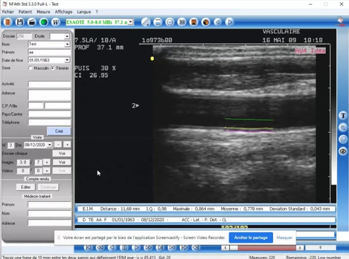Click the step-backward marker playback button
This screenshot has width=349, height=259.
[x=196, y=247]
